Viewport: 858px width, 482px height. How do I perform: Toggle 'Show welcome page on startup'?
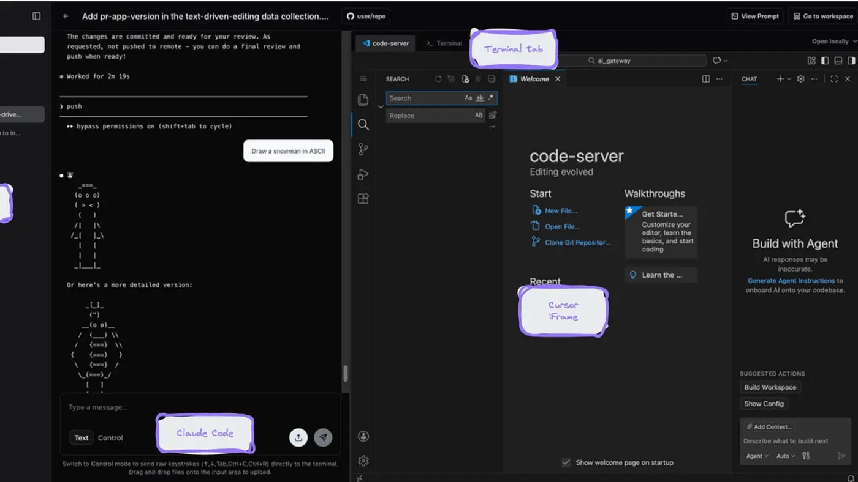[566, 462]
